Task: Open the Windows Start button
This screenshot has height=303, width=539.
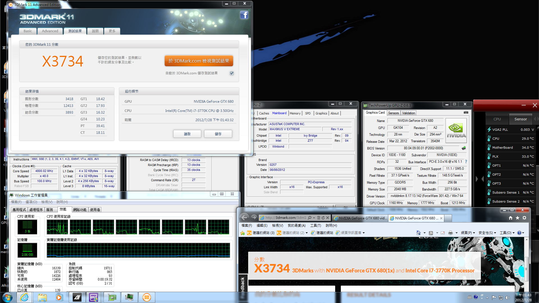Action: click(8, 297)
